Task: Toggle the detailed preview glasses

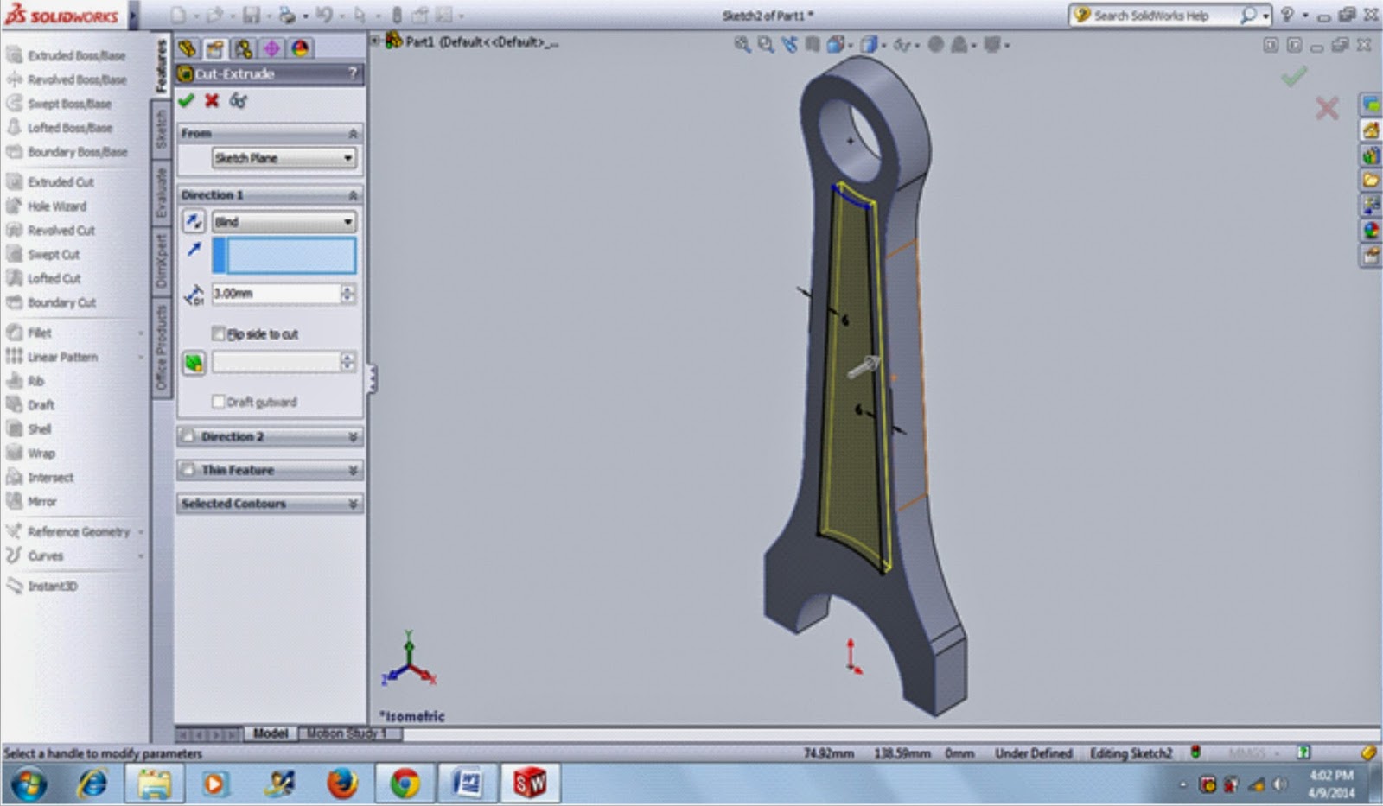Action: tap(238, 100)
